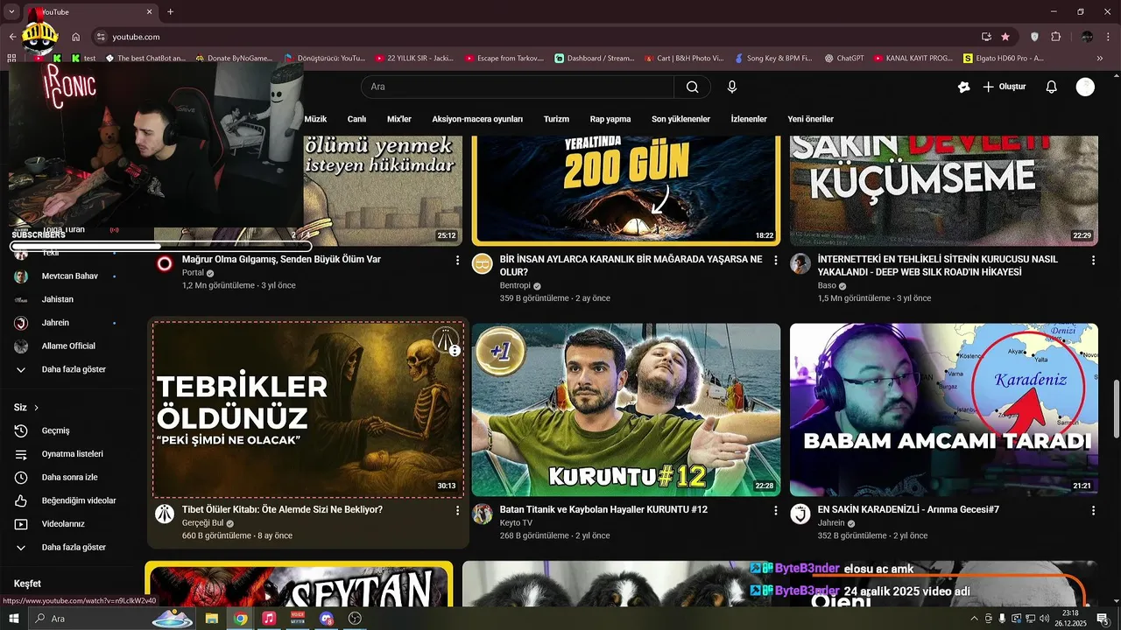Select the Müzik filter chip
Image resolution: width=1121 pixels, height=630 pixels.
click(315, 119)
